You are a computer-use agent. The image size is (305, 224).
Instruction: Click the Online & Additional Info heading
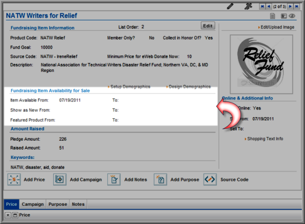(247, 98)
